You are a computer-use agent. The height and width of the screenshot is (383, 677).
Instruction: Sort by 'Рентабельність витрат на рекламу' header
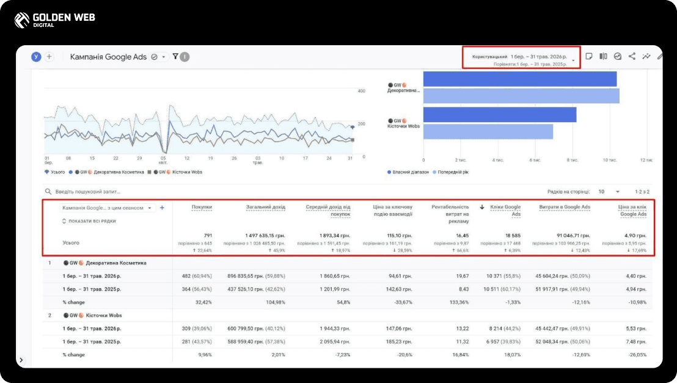pyautogui.click(x=450, y=214)
